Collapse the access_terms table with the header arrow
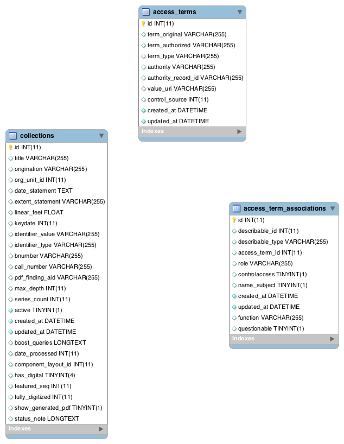 [240, 12]
